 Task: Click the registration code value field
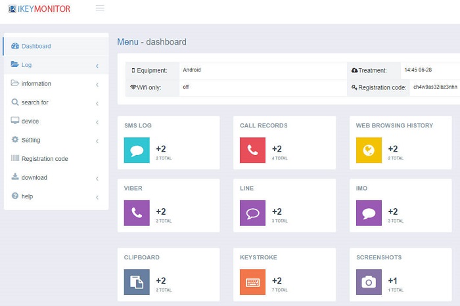pyautogui.click(x=434, y=87)
